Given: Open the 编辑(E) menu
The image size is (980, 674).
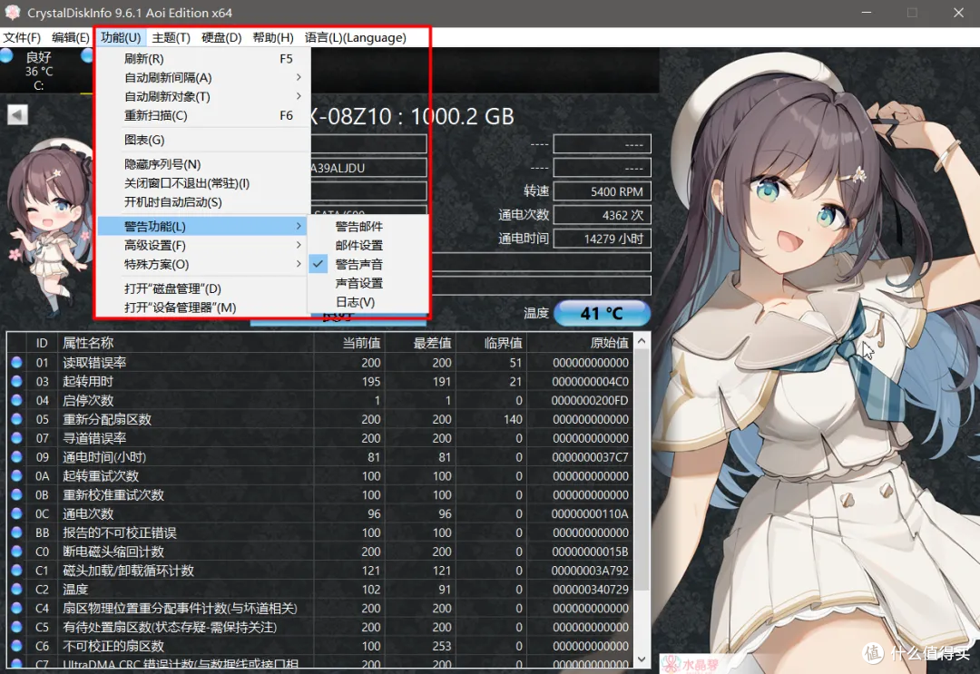Looking at the screenshot, I should point(71,37).
